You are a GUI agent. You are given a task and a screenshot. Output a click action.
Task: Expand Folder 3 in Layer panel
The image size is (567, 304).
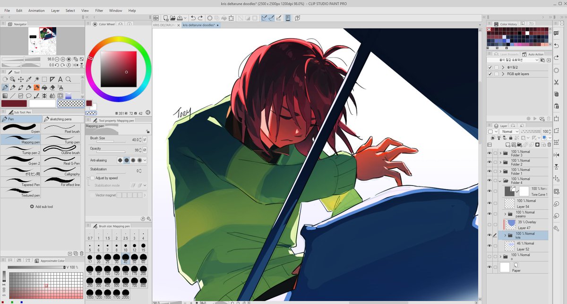click(500, 153)
